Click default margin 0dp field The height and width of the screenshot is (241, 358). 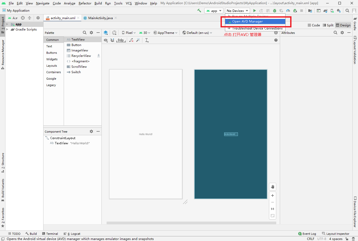[121, 40]
